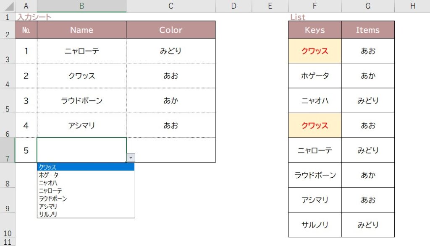Screen dimensions: 430x246
Task: Select the Color header cell
Action: [x=170, y=30]
